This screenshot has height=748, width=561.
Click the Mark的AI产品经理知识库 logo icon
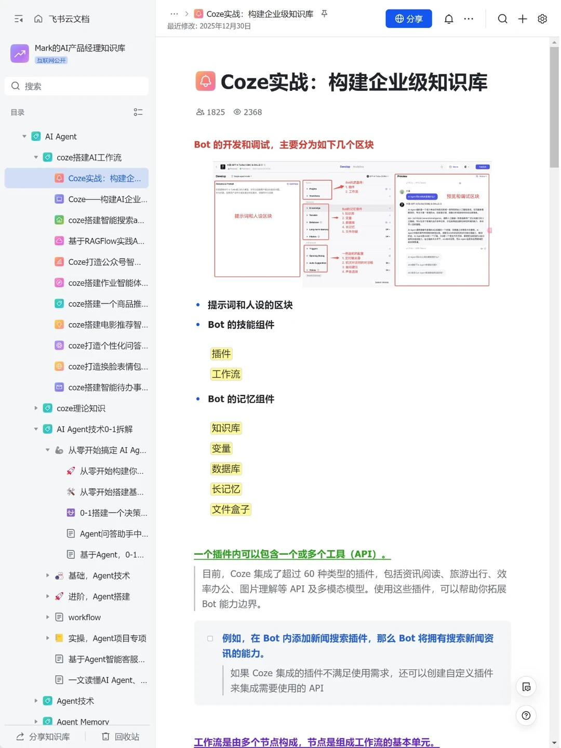pyautogui.click(x=20, y=53)
